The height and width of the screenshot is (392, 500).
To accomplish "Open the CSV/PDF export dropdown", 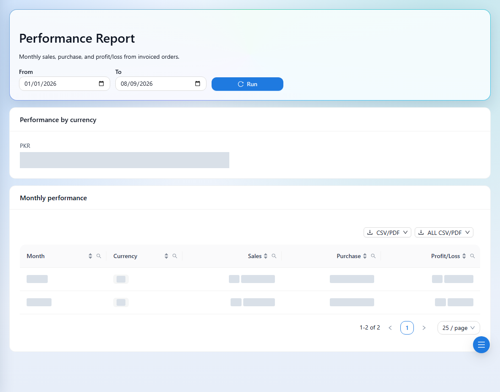I will pyautogui.click(x=387, y=232).
